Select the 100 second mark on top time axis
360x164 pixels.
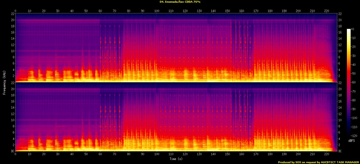(157, 11)
